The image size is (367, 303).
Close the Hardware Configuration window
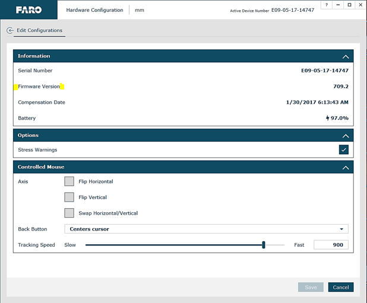coord(360,5)
